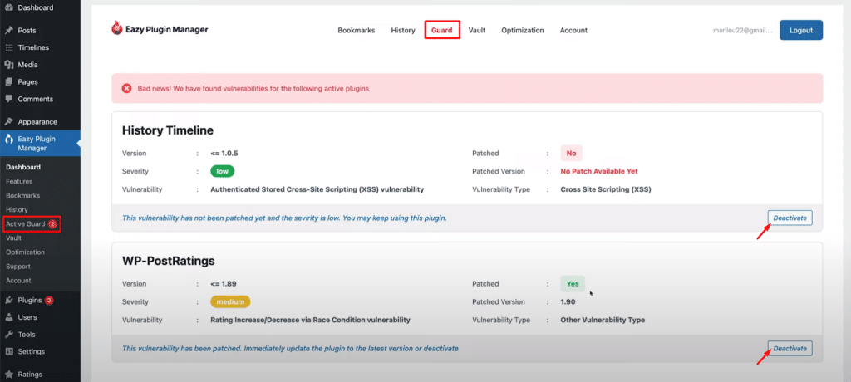Click the WP-PostRatings heading
This screenshot has height=382, width=851.
(x=169, y=261)
